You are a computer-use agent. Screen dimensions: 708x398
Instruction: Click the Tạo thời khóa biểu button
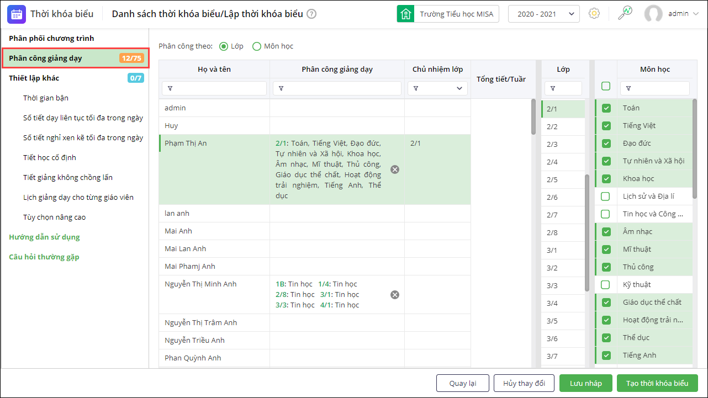657,383
